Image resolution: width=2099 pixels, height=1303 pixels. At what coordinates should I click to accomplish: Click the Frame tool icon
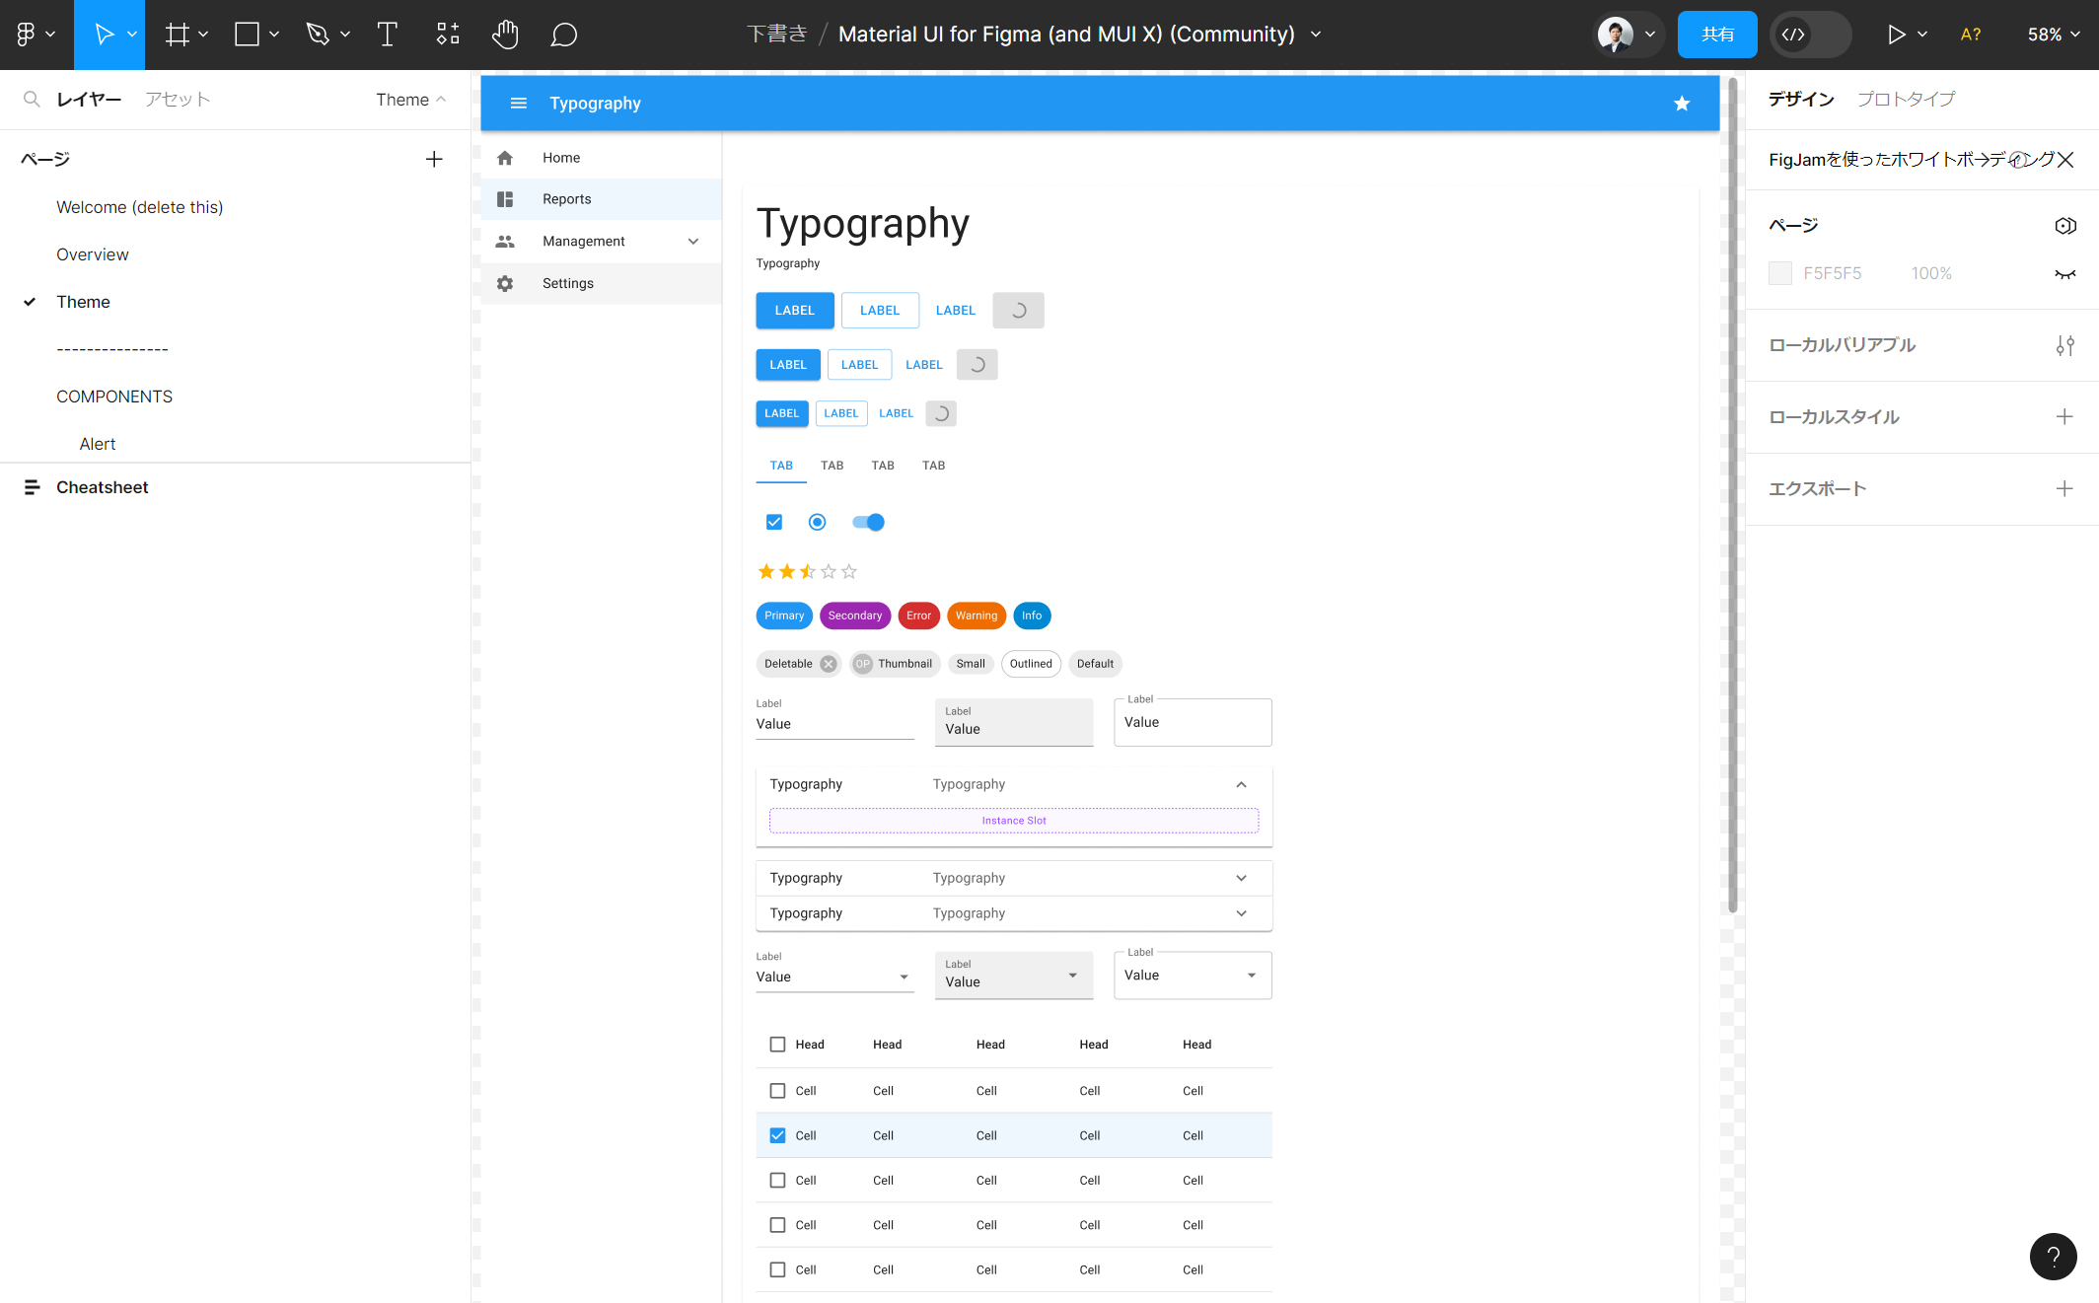(x=177, y=35)
